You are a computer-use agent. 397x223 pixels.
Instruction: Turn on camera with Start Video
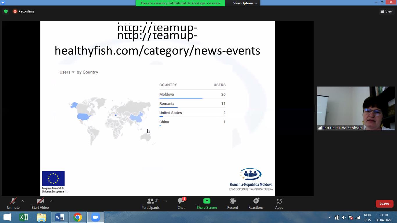tap(40, 201)
